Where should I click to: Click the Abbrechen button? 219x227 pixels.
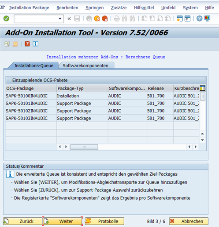click(x=189, y=221)
